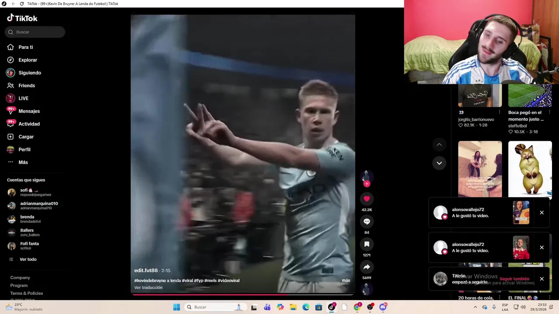The width and height of the screenshot is (559, 314).
Task: Open Copilot from taskbar
Action: click(280, 307)
